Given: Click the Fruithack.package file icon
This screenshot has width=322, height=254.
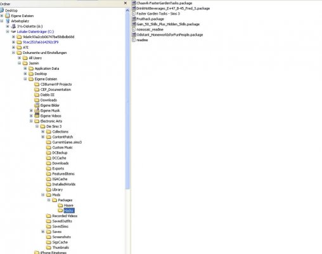Looking at the screenshot, I should point(134,19).
